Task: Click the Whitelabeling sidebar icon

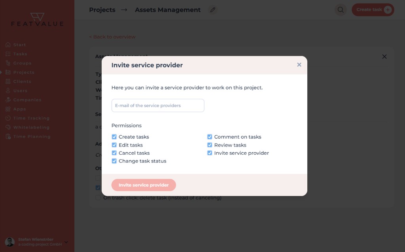Action: (8, 127)
